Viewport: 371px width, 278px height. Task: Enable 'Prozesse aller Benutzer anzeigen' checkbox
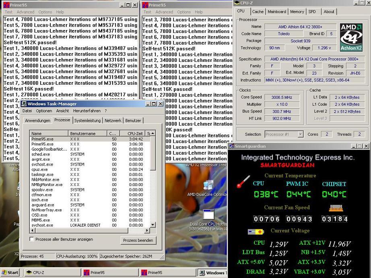31,239
